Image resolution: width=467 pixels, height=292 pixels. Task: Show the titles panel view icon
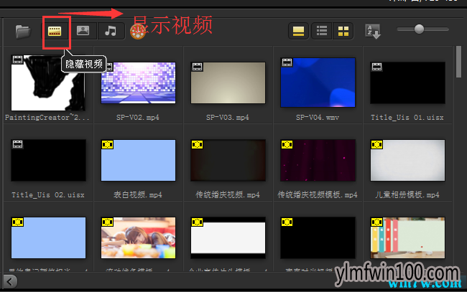click(x=298, y=31)
